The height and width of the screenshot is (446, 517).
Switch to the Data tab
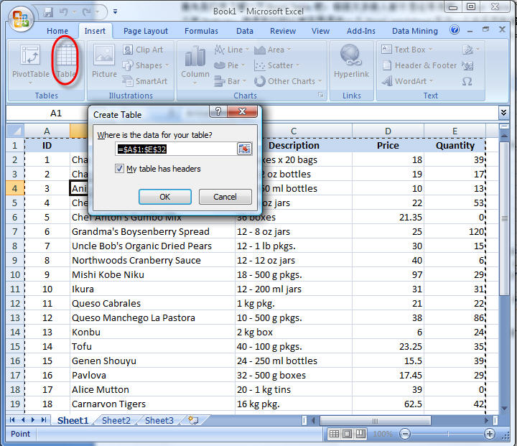click(x=245, y=31)
